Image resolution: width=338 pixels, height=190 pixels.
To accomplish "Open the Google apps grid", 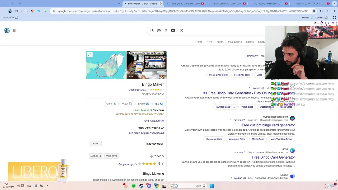I will click(x=15, y=30).
